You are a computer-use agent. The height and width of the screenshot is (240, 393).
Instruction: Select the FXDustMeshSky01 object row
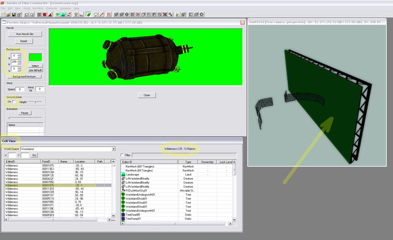[177, 190]
